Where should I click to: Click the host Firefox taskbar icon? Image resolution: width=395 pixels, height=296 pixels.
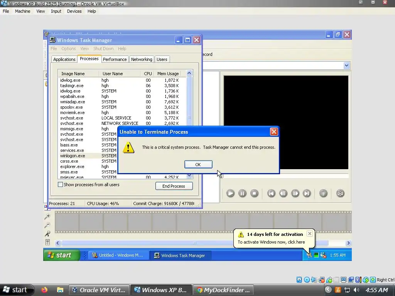click(x=44, y=290)
